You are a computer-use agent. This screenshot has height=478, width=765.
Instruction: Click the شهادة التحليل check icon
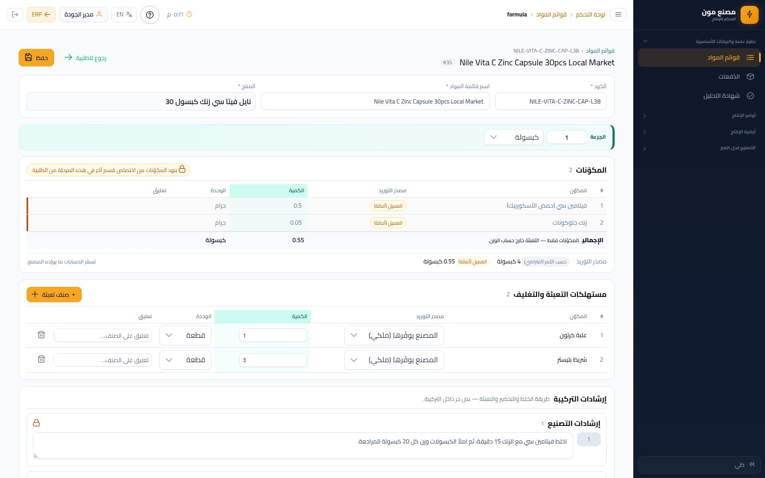[750, 96]
